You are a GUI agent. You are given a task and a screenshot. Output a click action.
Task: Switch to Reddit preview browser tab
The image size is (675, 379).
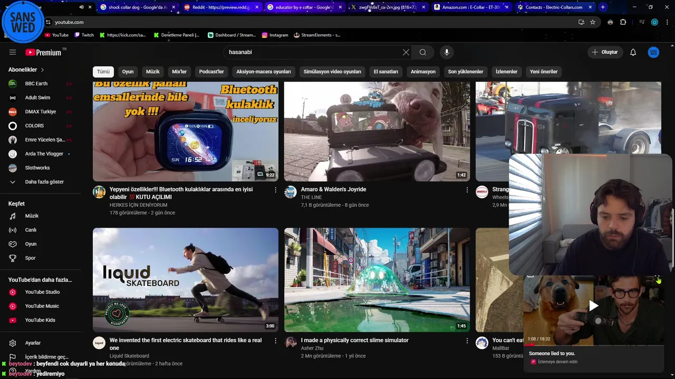point(220,7)
